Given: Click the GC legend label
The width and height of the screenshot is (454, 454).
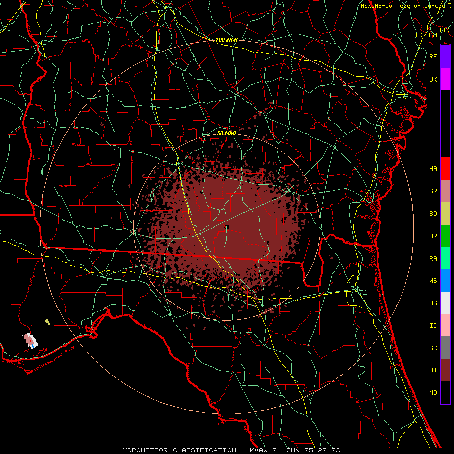Looking at the screenshot, I should point(433,348).
